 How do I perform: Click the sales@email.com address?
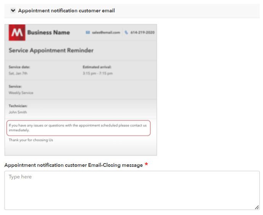coord(106,33)
